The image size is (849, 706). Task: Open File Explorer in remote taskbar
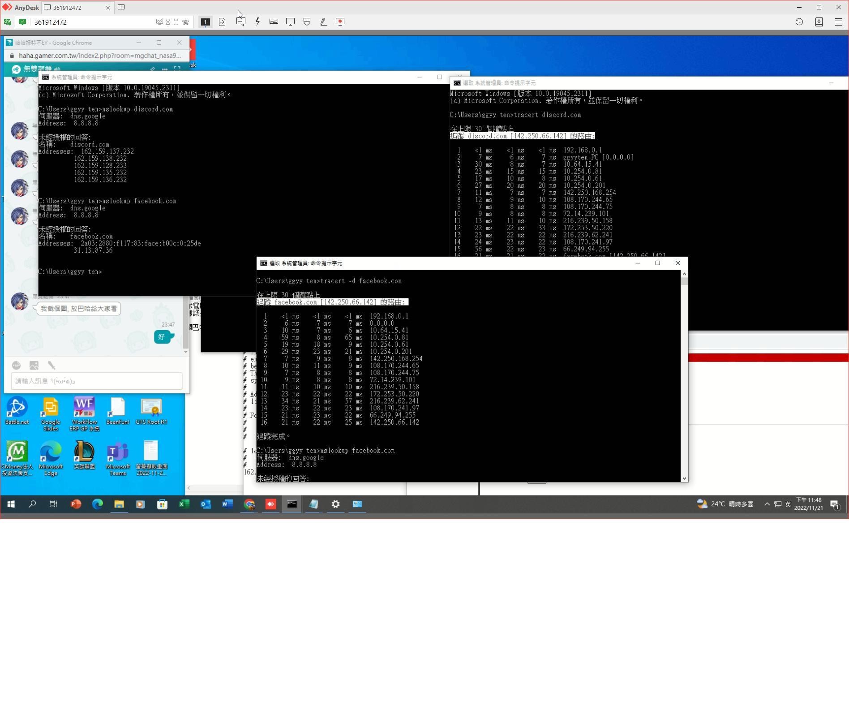click(119, 504)
